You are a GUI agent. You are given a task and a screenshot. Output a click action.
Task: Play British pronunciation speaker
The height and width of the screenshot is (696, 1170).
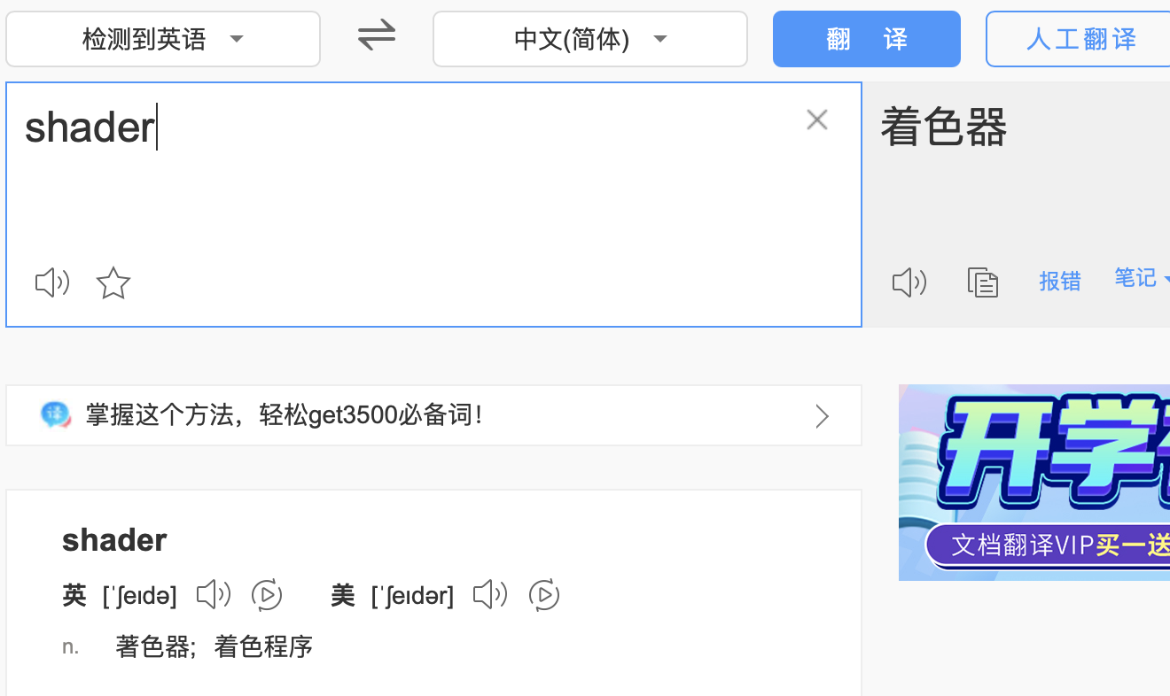214,594
